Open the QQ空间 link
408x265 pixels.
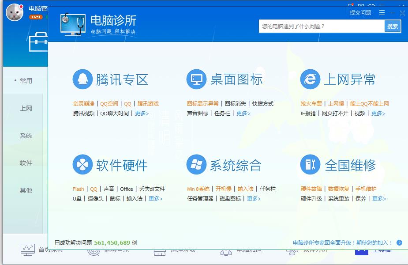109,104
